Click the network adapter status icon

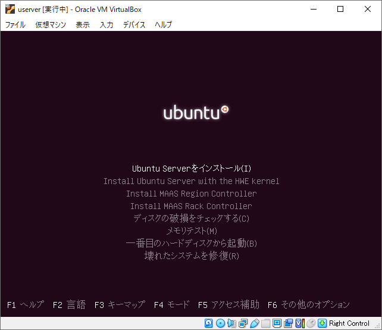(243, 323)
